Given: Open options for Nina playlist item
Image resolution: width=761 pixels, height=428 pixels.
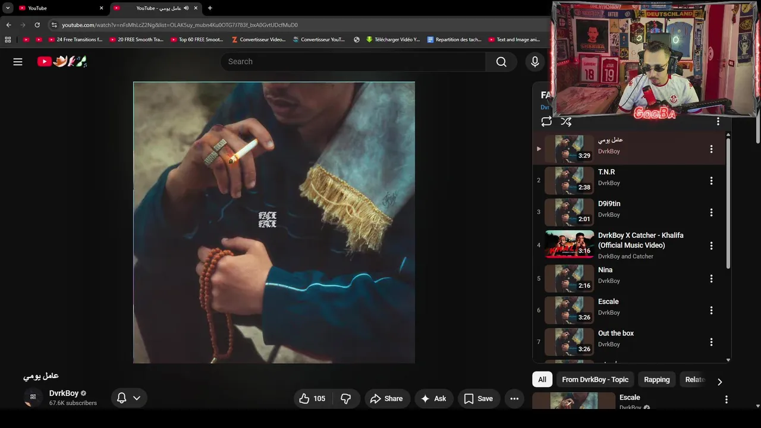Looking at the screenshot, I should point(711,279).
